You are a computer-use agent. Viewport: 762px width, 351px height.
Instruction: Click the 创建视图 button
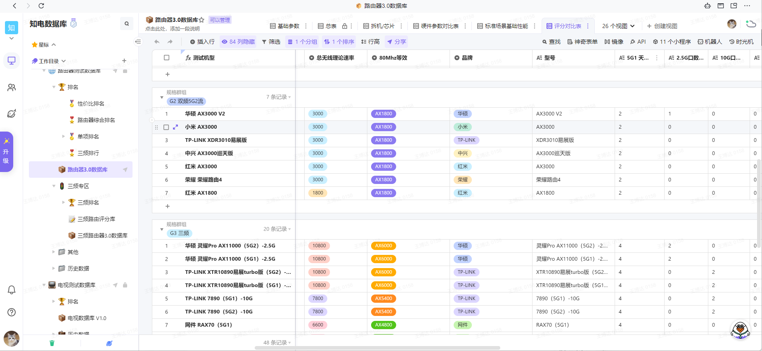pos(662,26)
